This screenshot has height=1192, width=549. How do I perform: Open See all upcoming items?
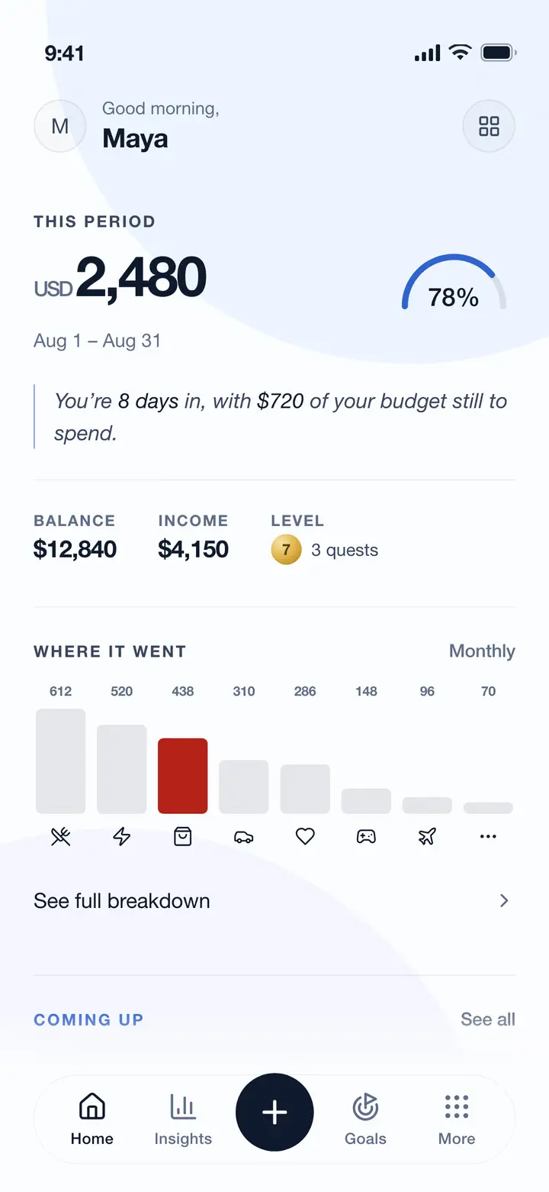tap(488, 1019)
